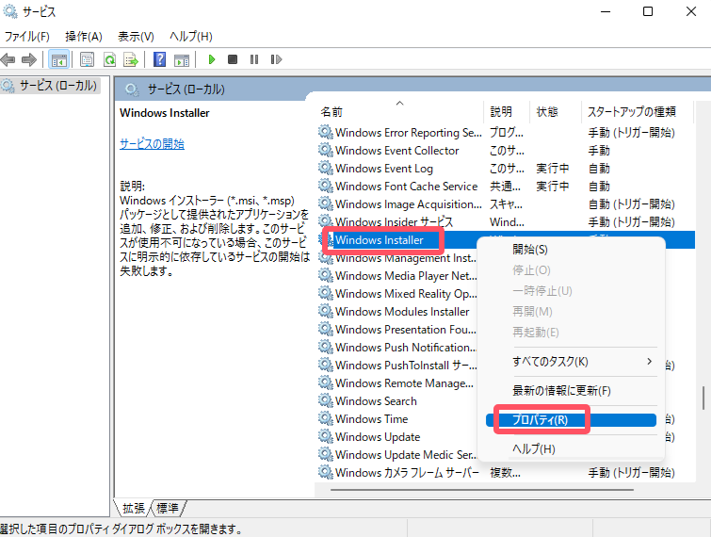
Task: Sort by スタートアップの種類 column header
Action: pyautogui.click(x=638, y=111)
